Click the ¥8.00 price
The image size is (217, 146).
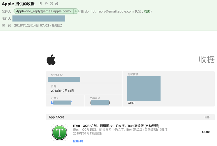206,132
